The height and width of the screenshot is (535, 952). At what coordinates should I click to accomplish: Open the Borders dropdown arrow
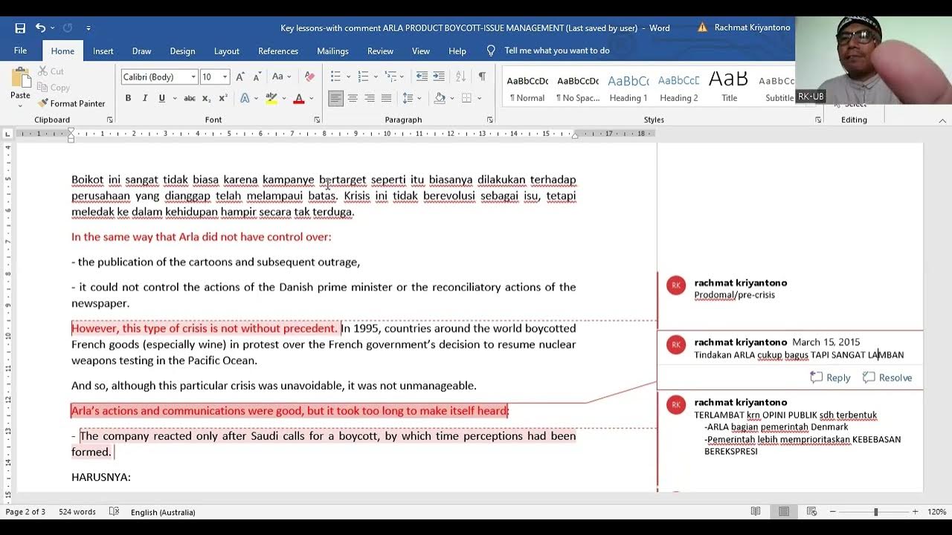(x=479, y=98)
